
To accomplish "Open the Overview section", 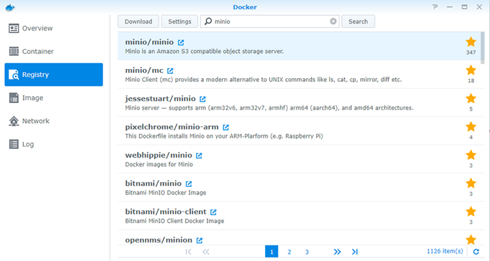I will pos(54,28).
